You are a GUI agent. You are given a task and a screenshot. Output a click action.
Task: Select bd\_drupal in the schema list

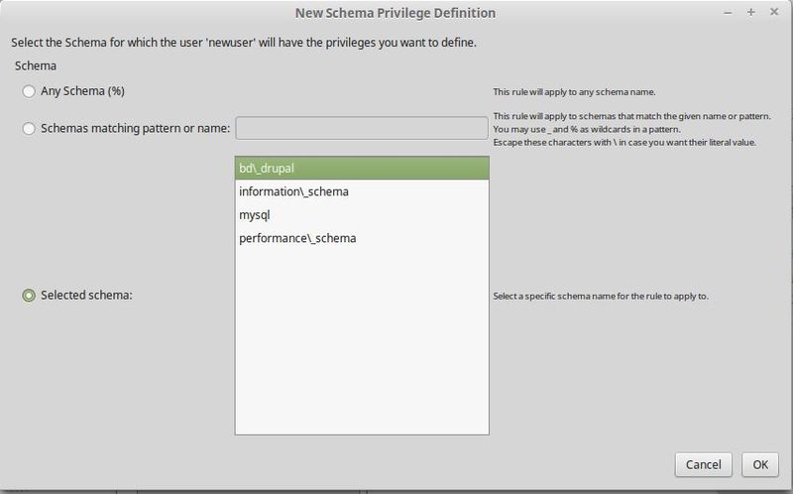click(x=362, y=168)
